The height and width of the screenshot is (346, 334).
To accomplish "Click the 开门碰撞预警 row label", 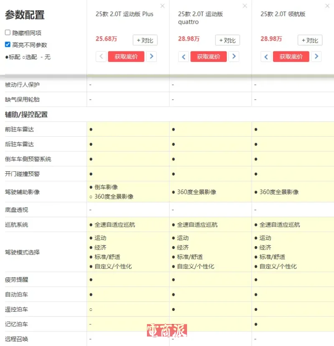I will (x=22, y=174).
